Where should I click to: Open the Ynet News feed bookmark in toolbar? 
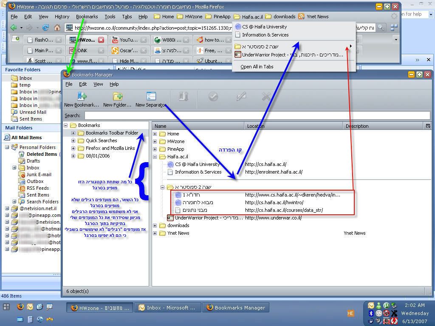pyautogui.click(x=314, y=17)
